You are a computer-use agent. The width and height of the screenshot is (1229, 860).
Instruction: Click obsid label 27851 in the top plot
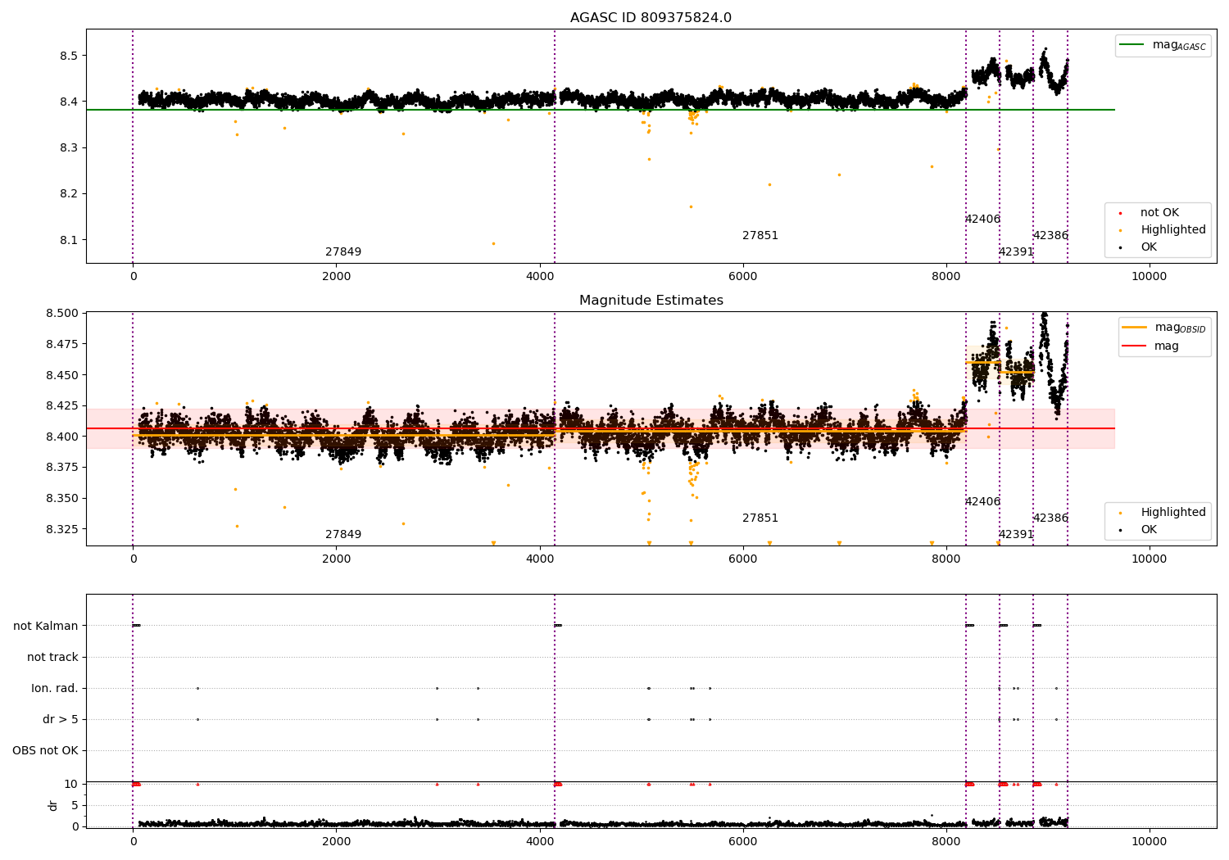(x=760, y=236)
